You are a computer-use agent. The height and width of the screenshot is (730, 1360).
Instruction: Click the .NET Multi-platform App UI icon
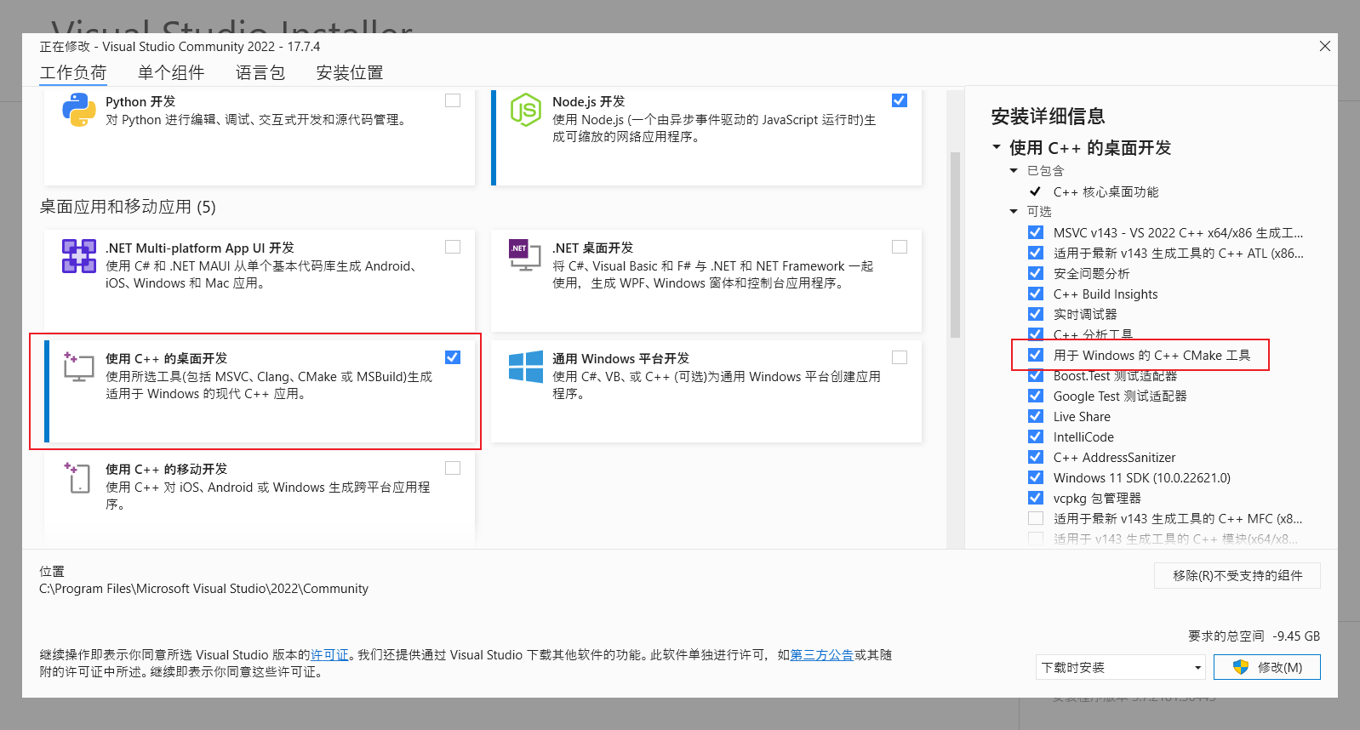pyautogui.click(x=78, y=256)
